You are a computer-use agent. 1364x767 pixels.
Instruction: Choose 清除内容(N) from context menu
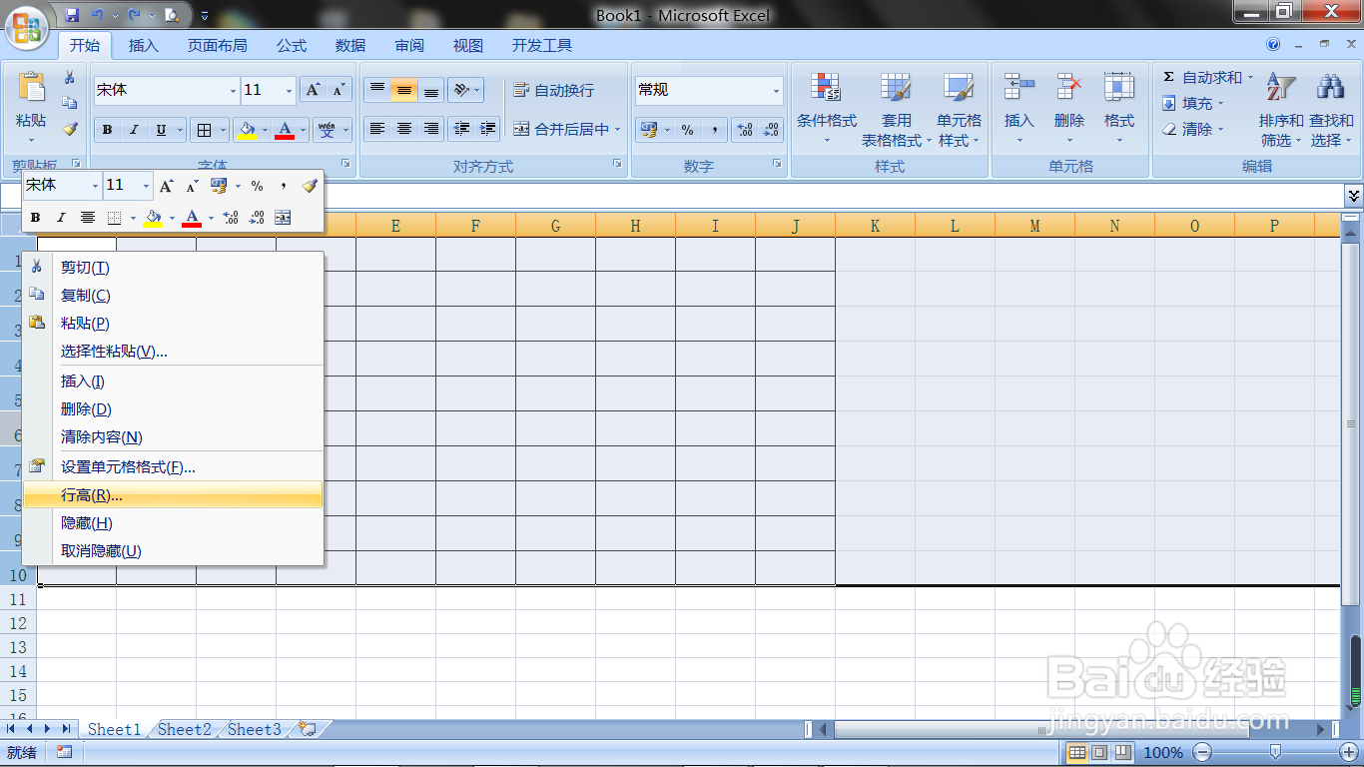[x=173, y=437]
